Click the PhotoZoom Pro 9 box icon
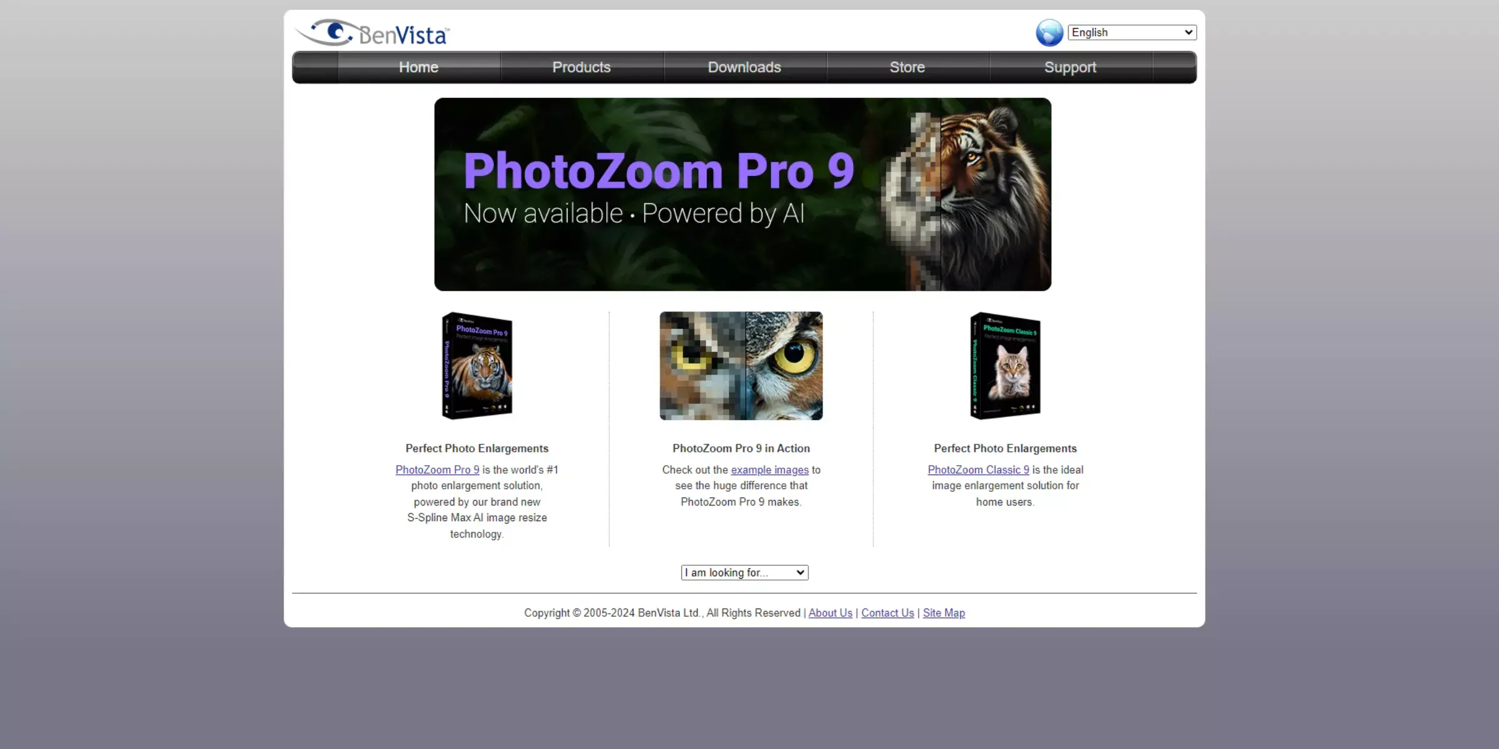The width and height of the screenshot is (1499, 749). tap(477, 366)
